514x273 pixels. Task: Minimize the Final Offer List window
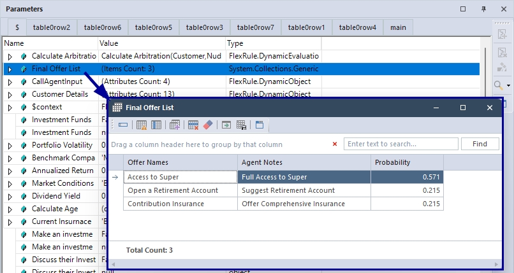click(x=436, y=108)
